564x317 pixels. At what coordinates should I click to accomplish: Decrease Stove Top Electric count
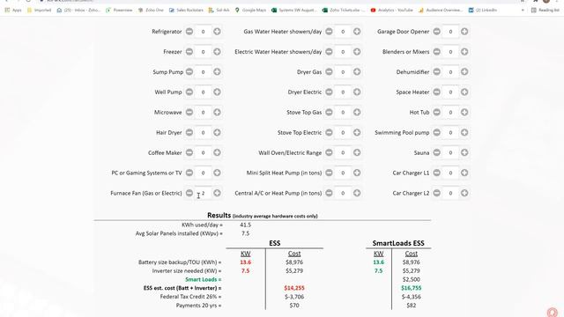[x=329, y=132]
